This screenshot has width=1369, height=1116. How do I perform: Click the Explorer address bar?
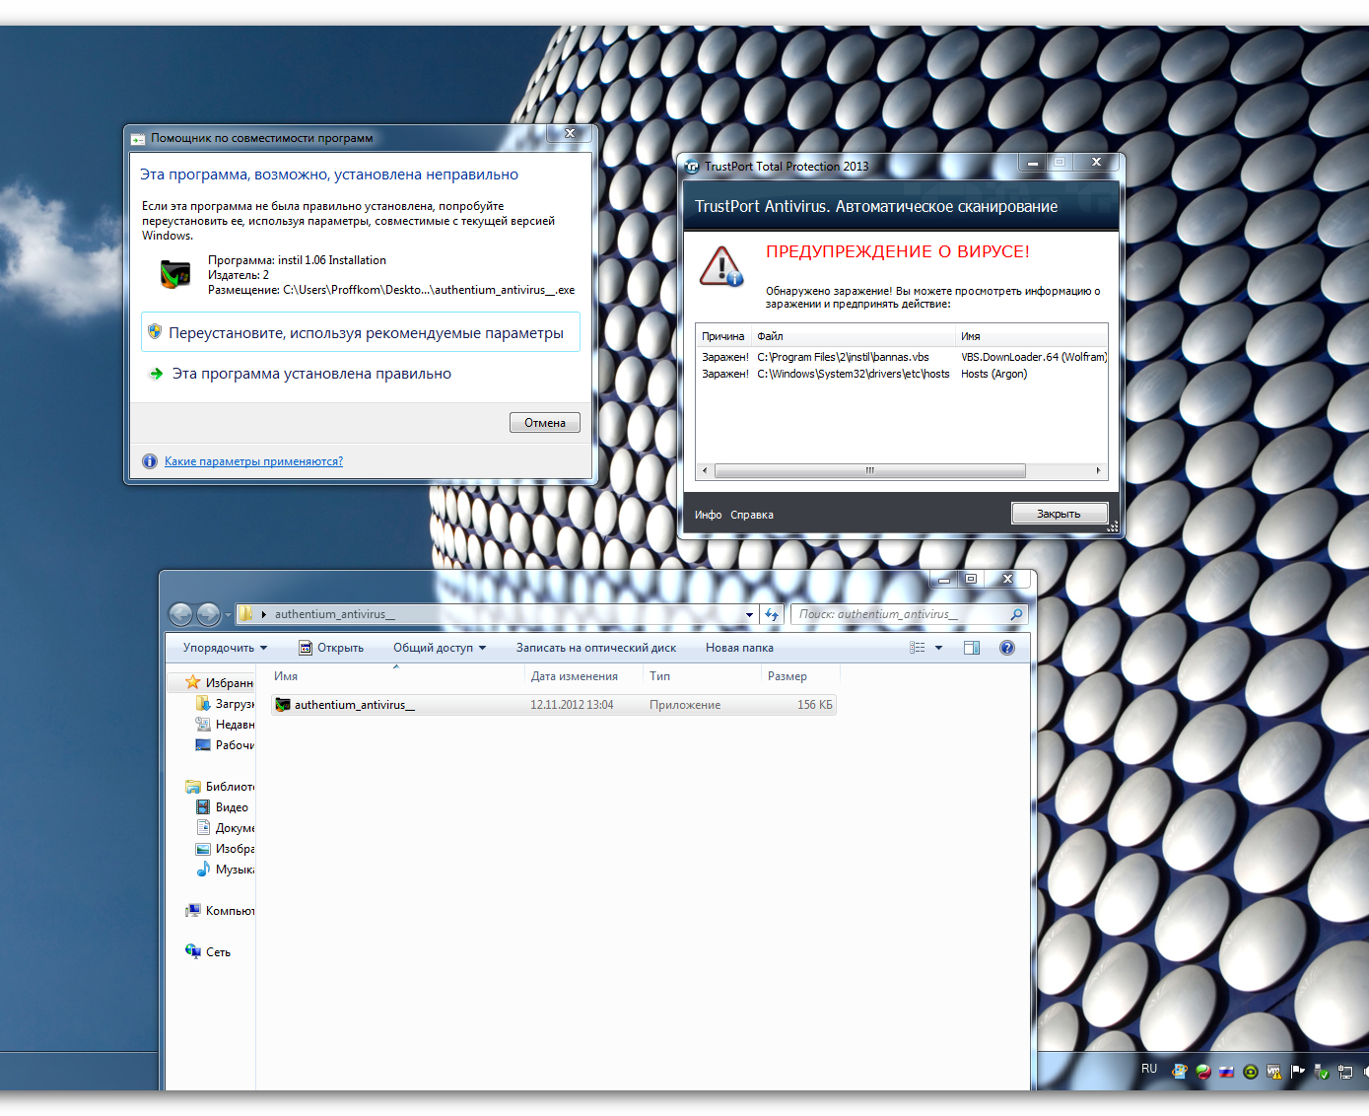click(497, 614)
